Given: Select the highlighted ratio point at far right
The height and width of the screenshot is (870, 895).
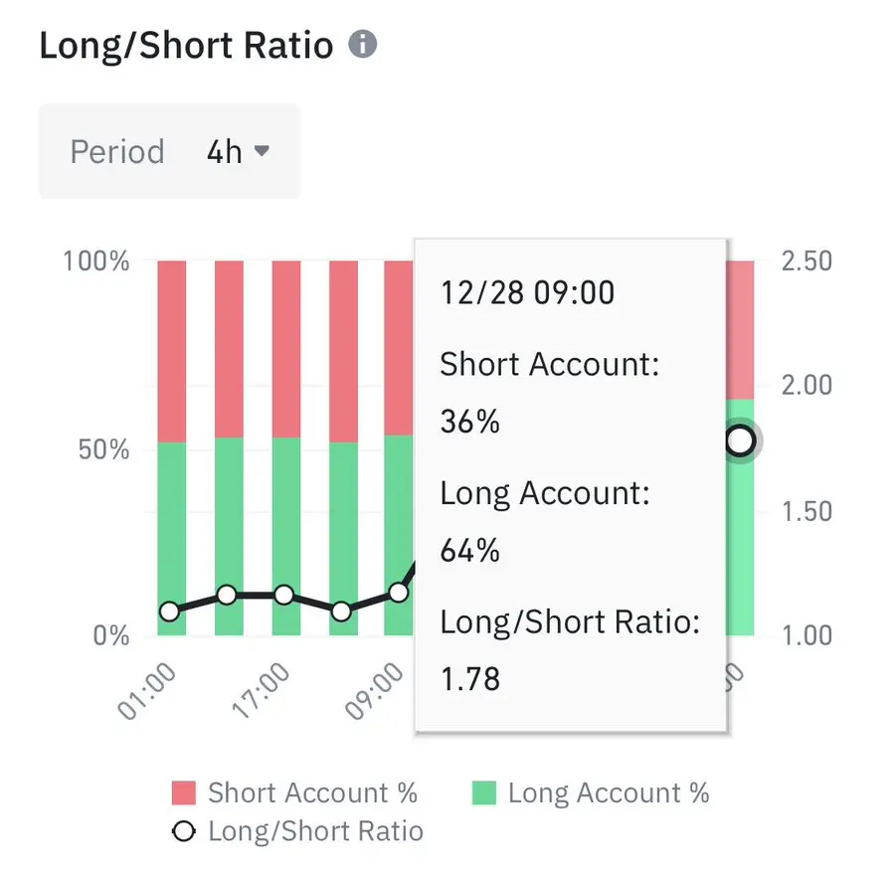Looking at the screenshot, I should tap(740, 440).
